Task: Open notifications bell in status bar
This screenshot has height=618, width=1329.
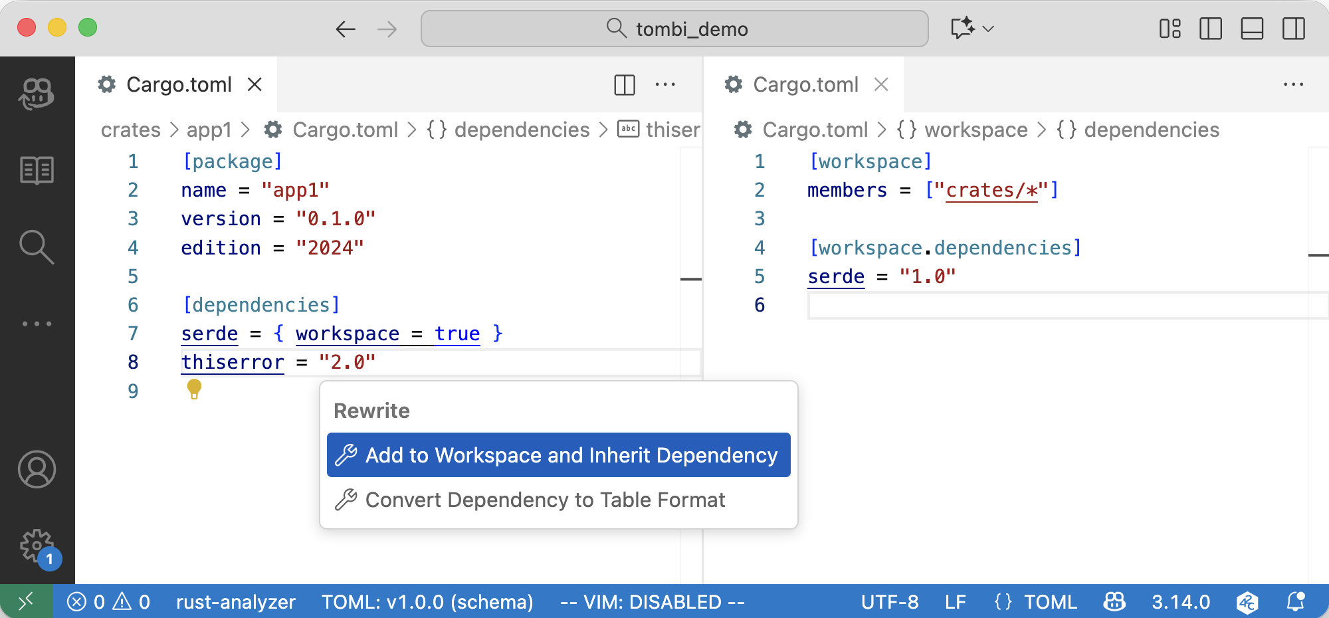Action: coord(1295,602)
